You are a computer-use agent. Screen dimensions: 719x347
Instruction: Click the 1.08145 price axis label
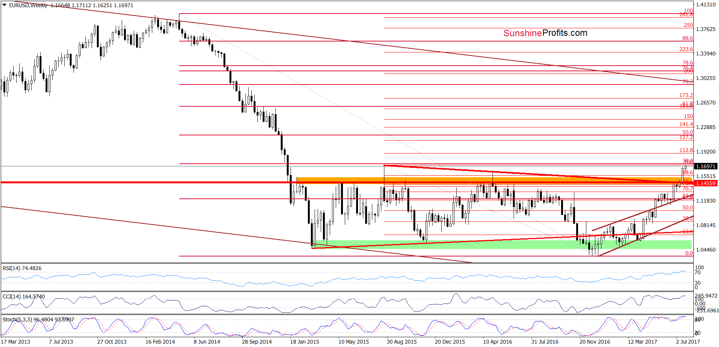(x=705, y=225)
